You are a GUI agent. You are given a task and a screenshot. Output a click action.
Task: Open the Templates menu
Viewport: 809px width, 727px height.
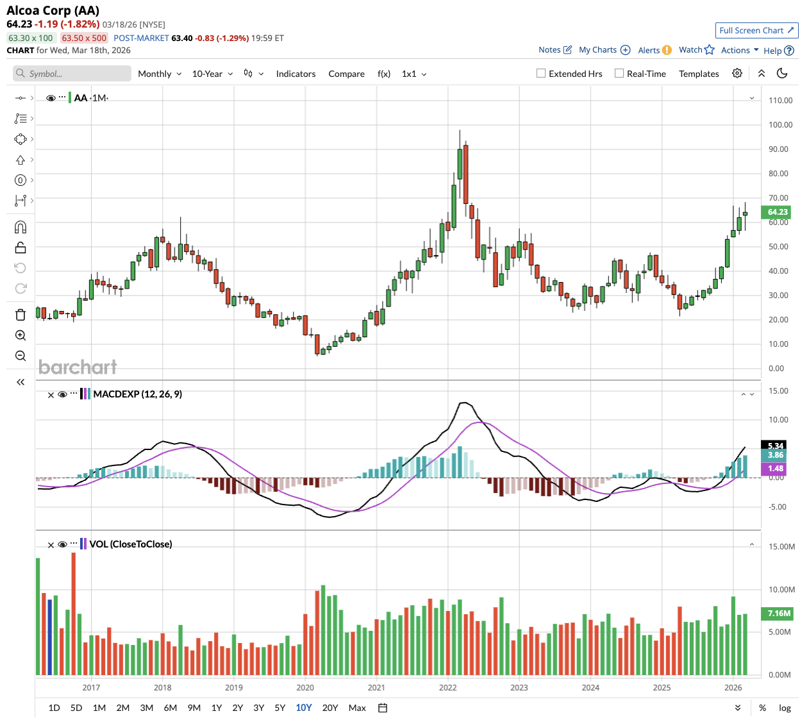tap(699, 74)
